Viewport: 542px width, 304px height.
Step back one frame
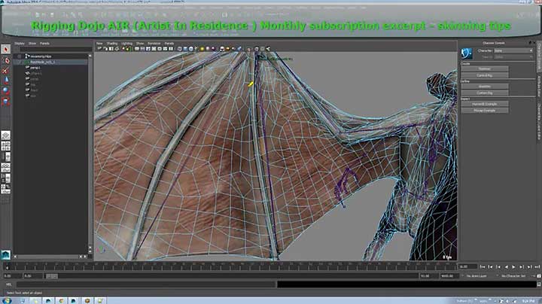(x=491, y=266)
